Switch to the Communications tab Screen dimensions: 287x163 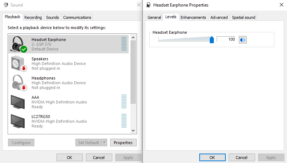pos(77,17)
